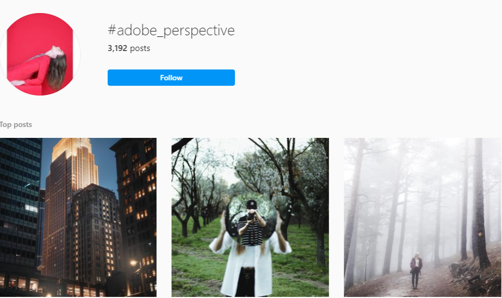Click the #adobe_perspective hashtag title
The width and height of the screenshot is (502, 298).
[x=171, y=30]
